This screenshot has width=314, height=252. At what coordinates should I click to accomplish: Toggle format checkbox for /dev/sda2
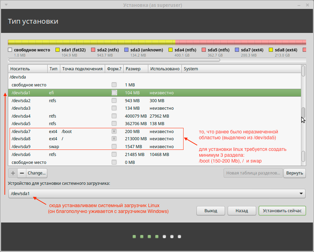tap(114, 100)
